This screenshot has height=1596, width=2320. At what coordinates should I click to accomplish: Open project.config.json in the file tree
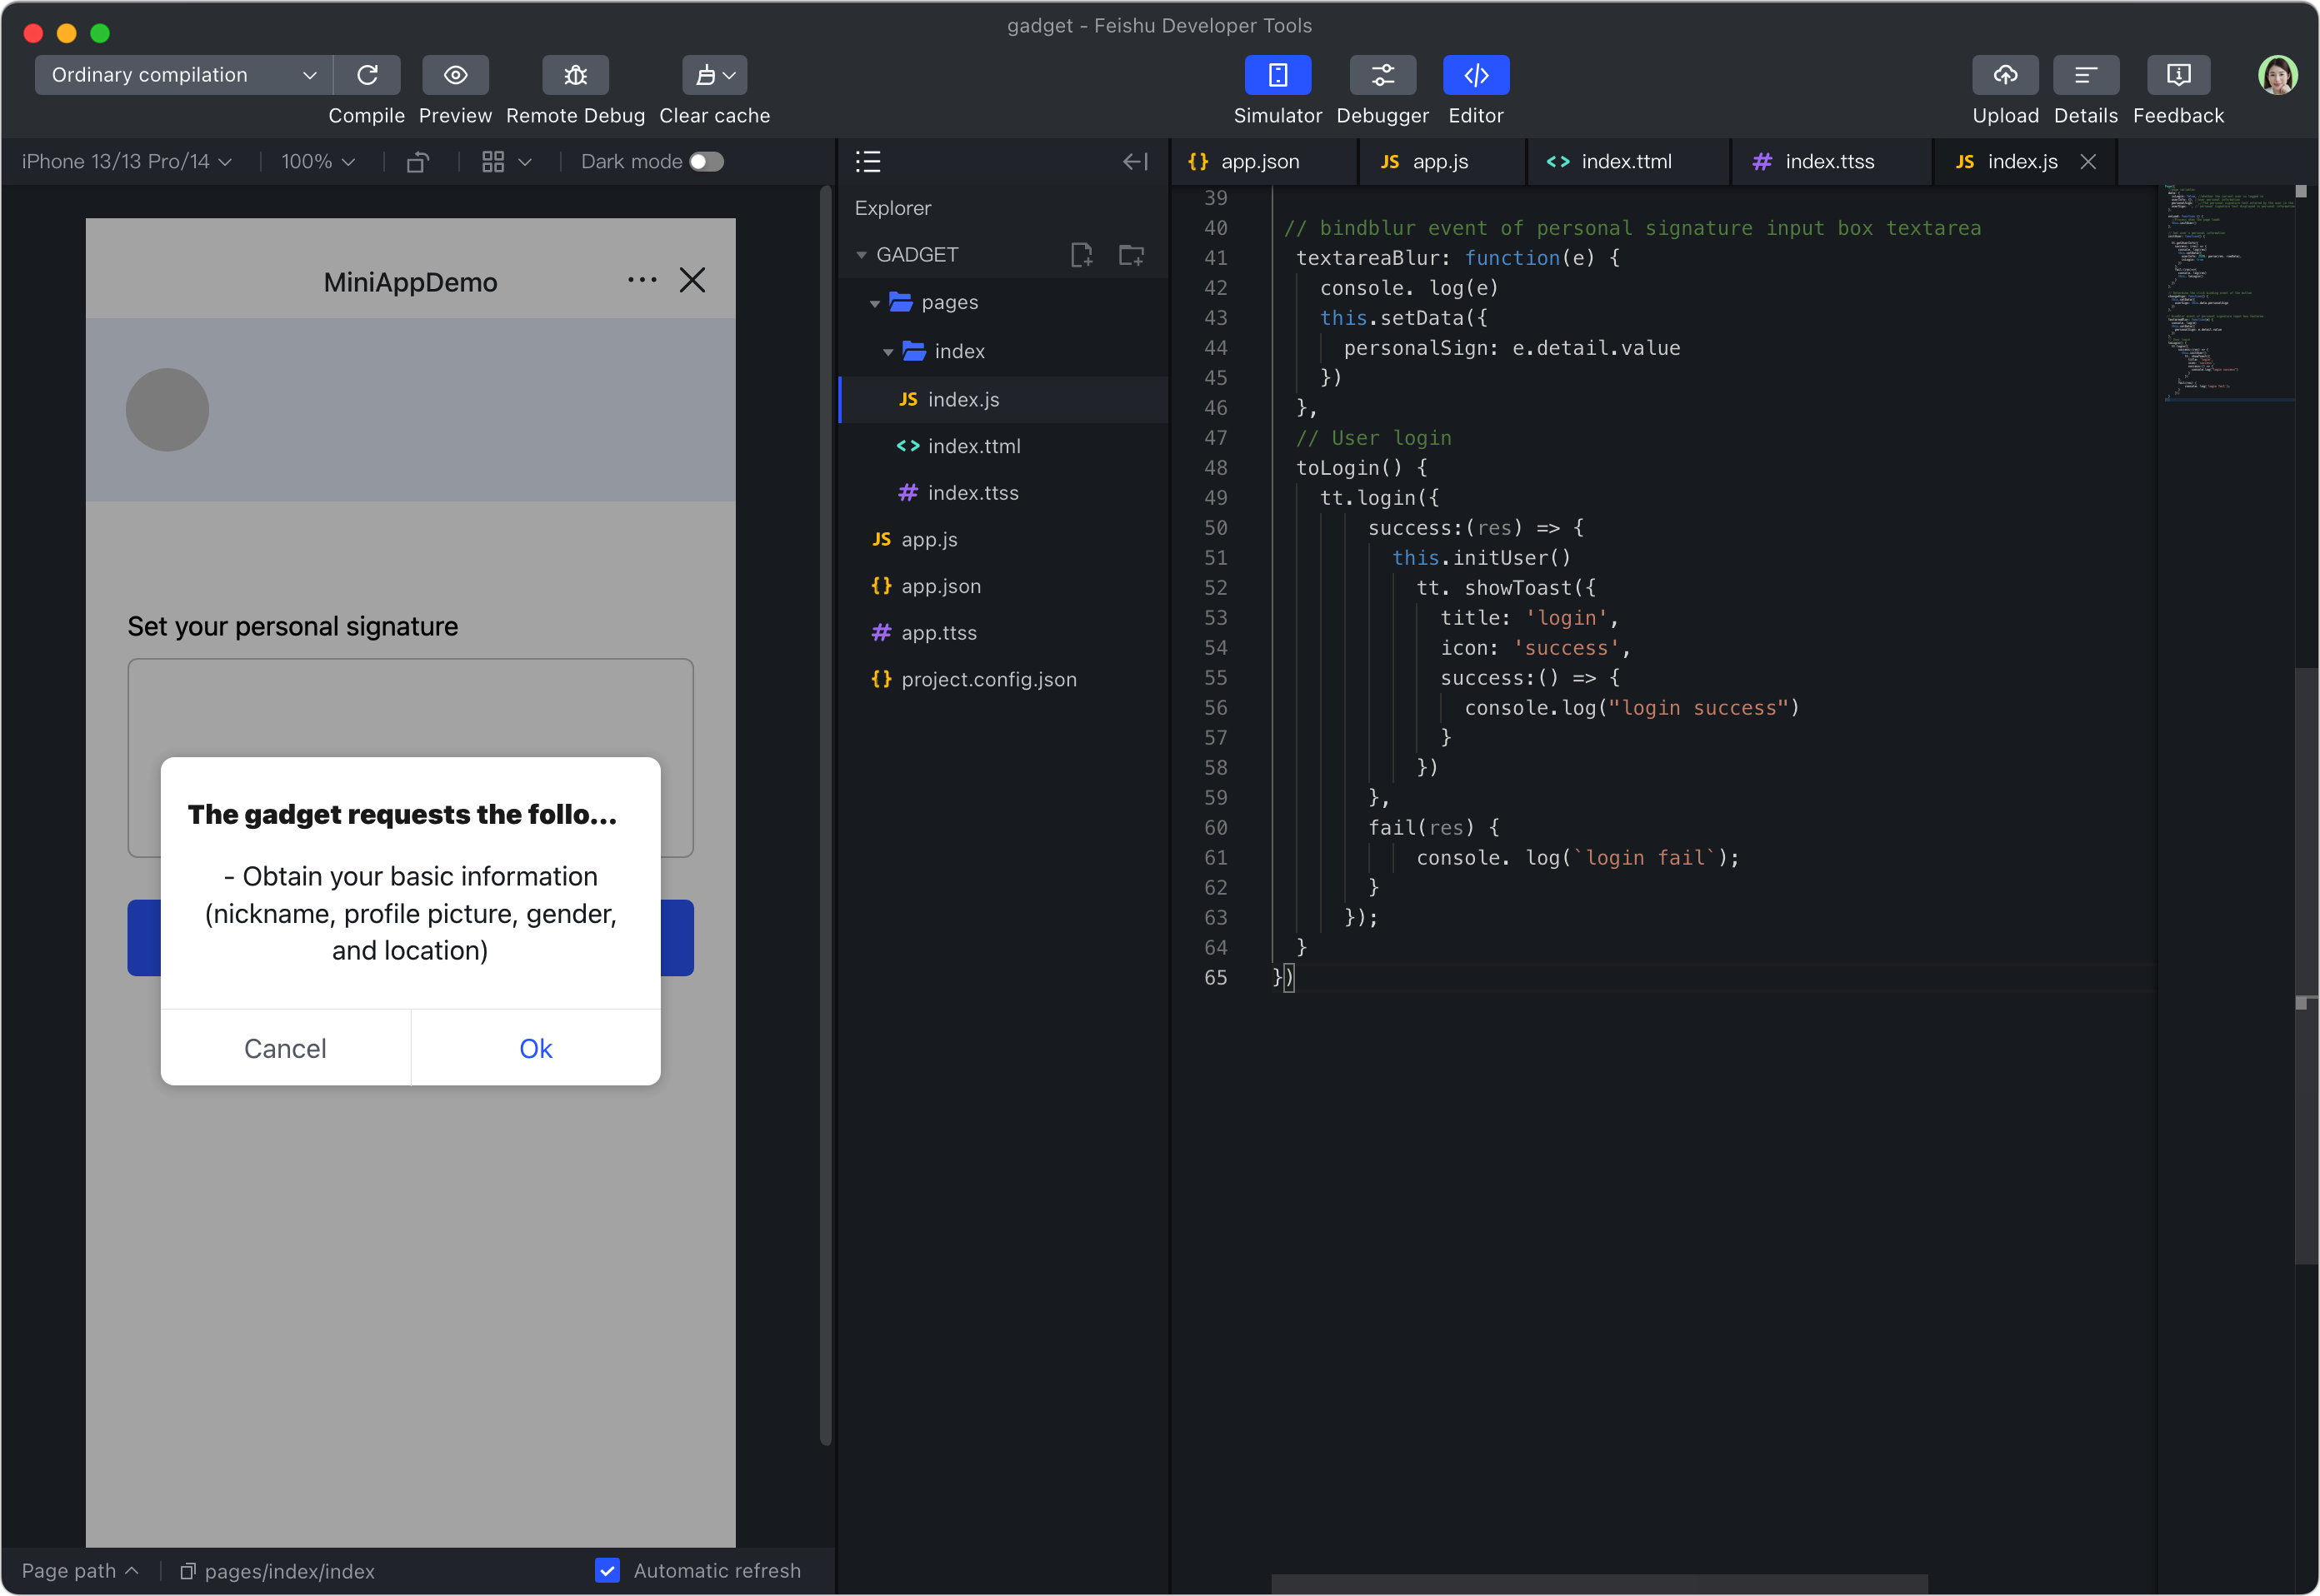coord(987,680)
